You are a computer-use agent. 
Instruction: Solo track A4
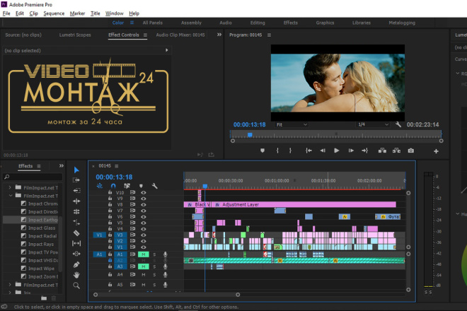154,275
